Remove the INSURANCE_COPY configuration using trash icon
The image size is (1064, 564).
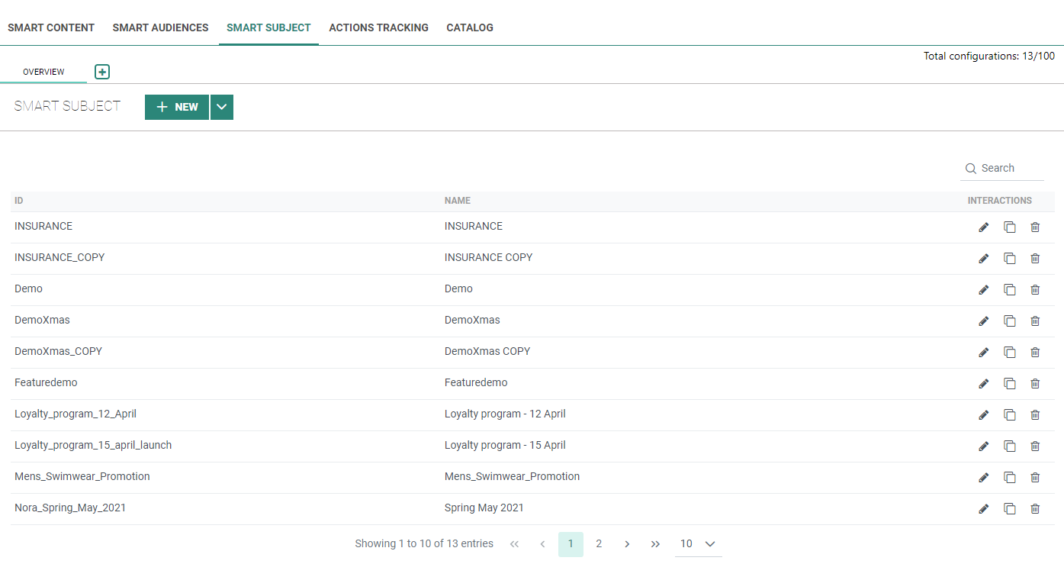click(1035, 259)
